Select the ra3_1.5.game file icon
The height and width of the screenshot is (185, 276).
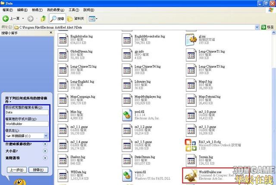[x=127, y=145]
